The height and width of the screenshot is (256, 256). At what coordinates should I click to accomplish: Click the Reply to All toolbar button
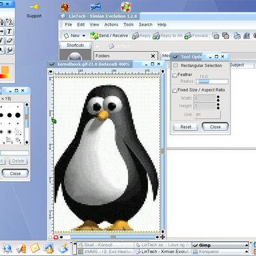tap(168, 36)
